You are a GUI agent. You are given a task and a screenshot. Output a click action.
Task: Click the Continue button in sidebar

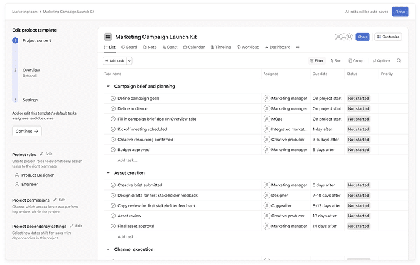(x=27, y=131)
